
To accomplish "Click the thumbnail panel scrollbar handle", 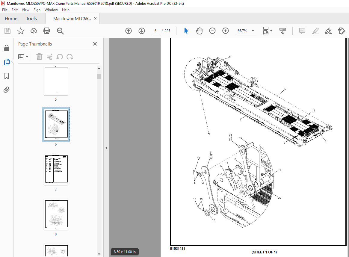I will click(x=99, y=77).
